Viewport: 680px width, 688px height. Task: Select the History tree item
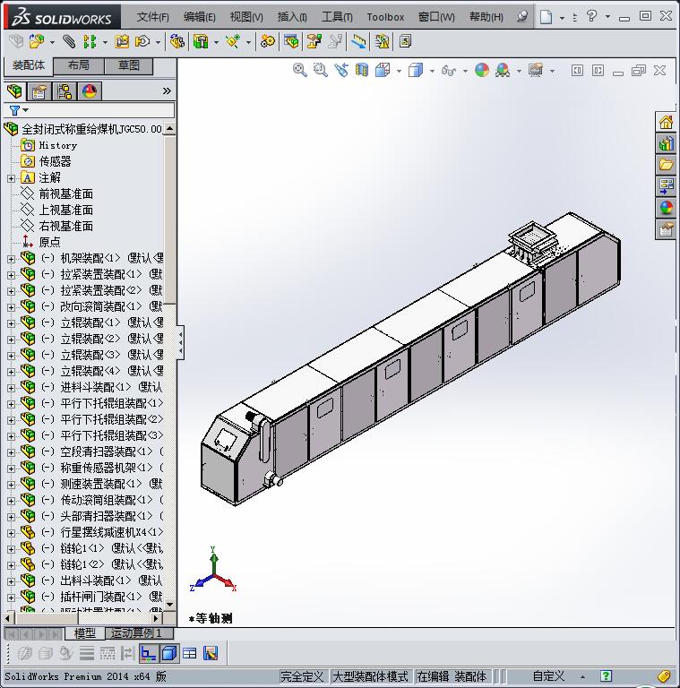click(57, 145)
